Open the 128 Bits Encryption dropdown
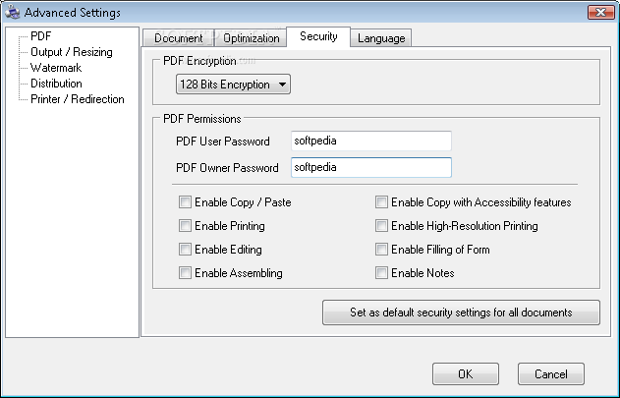The width and height of the screenshot is (620, 398). click(233, 85)
